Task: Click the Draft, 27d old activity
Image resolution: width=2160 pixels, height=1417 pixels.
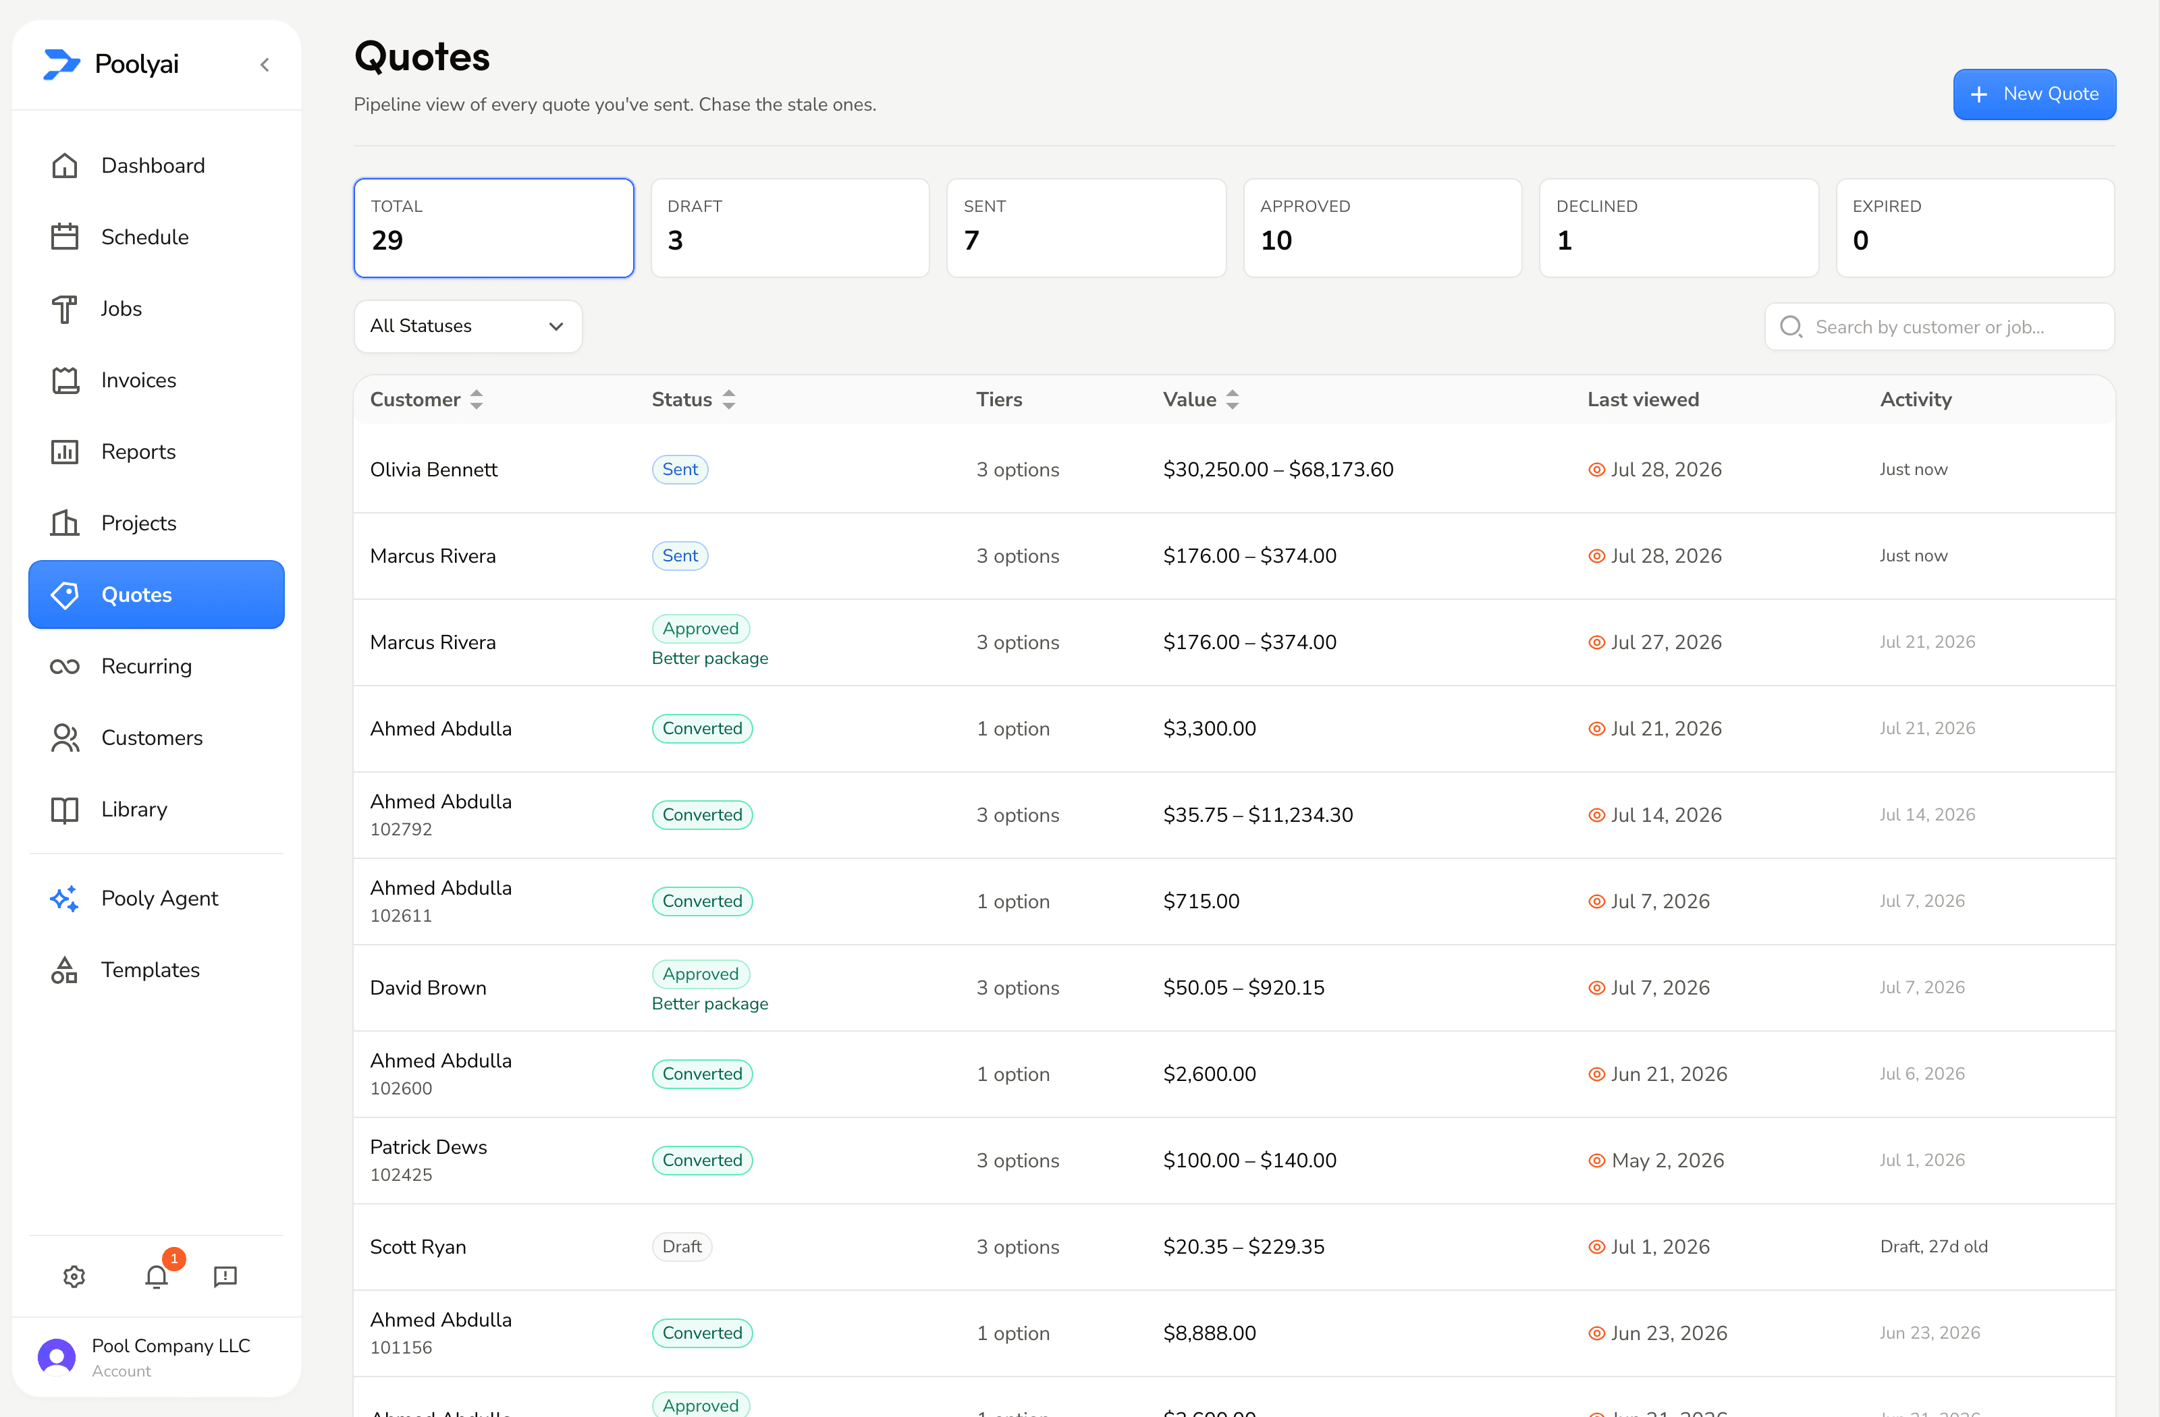Action: (x=1933, y=1248)
